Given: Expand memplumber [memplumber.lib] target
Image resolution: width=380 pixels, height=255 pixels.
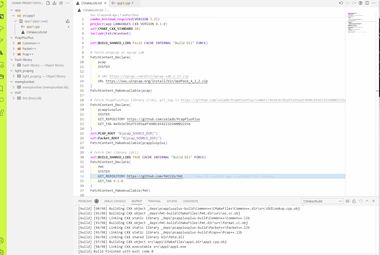Looking at the screenshot, I should pos(14,87).
